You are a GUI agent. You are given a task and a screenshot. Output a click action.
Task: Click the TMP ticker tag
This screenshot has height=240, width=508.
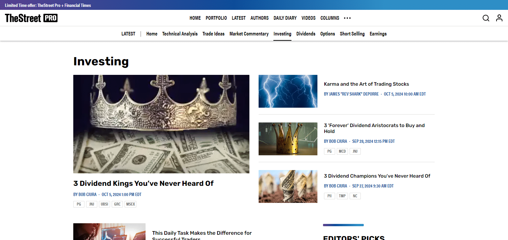point(342,196)
